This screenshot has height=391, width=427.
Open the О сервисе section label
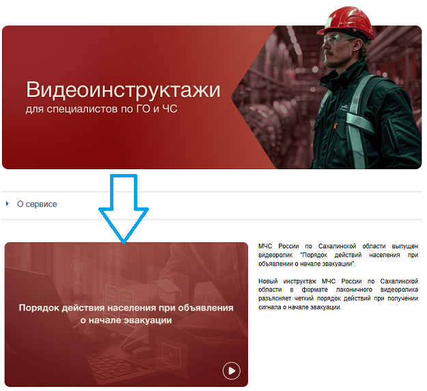pyautogui.click(x=37, y=204)
